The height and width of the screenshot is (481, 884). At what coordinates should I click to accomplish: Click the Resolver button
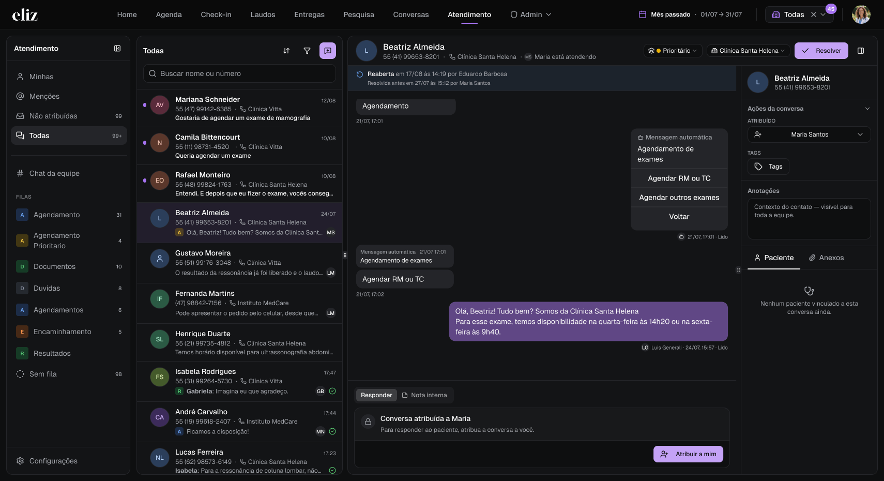(x=821, y=51)
